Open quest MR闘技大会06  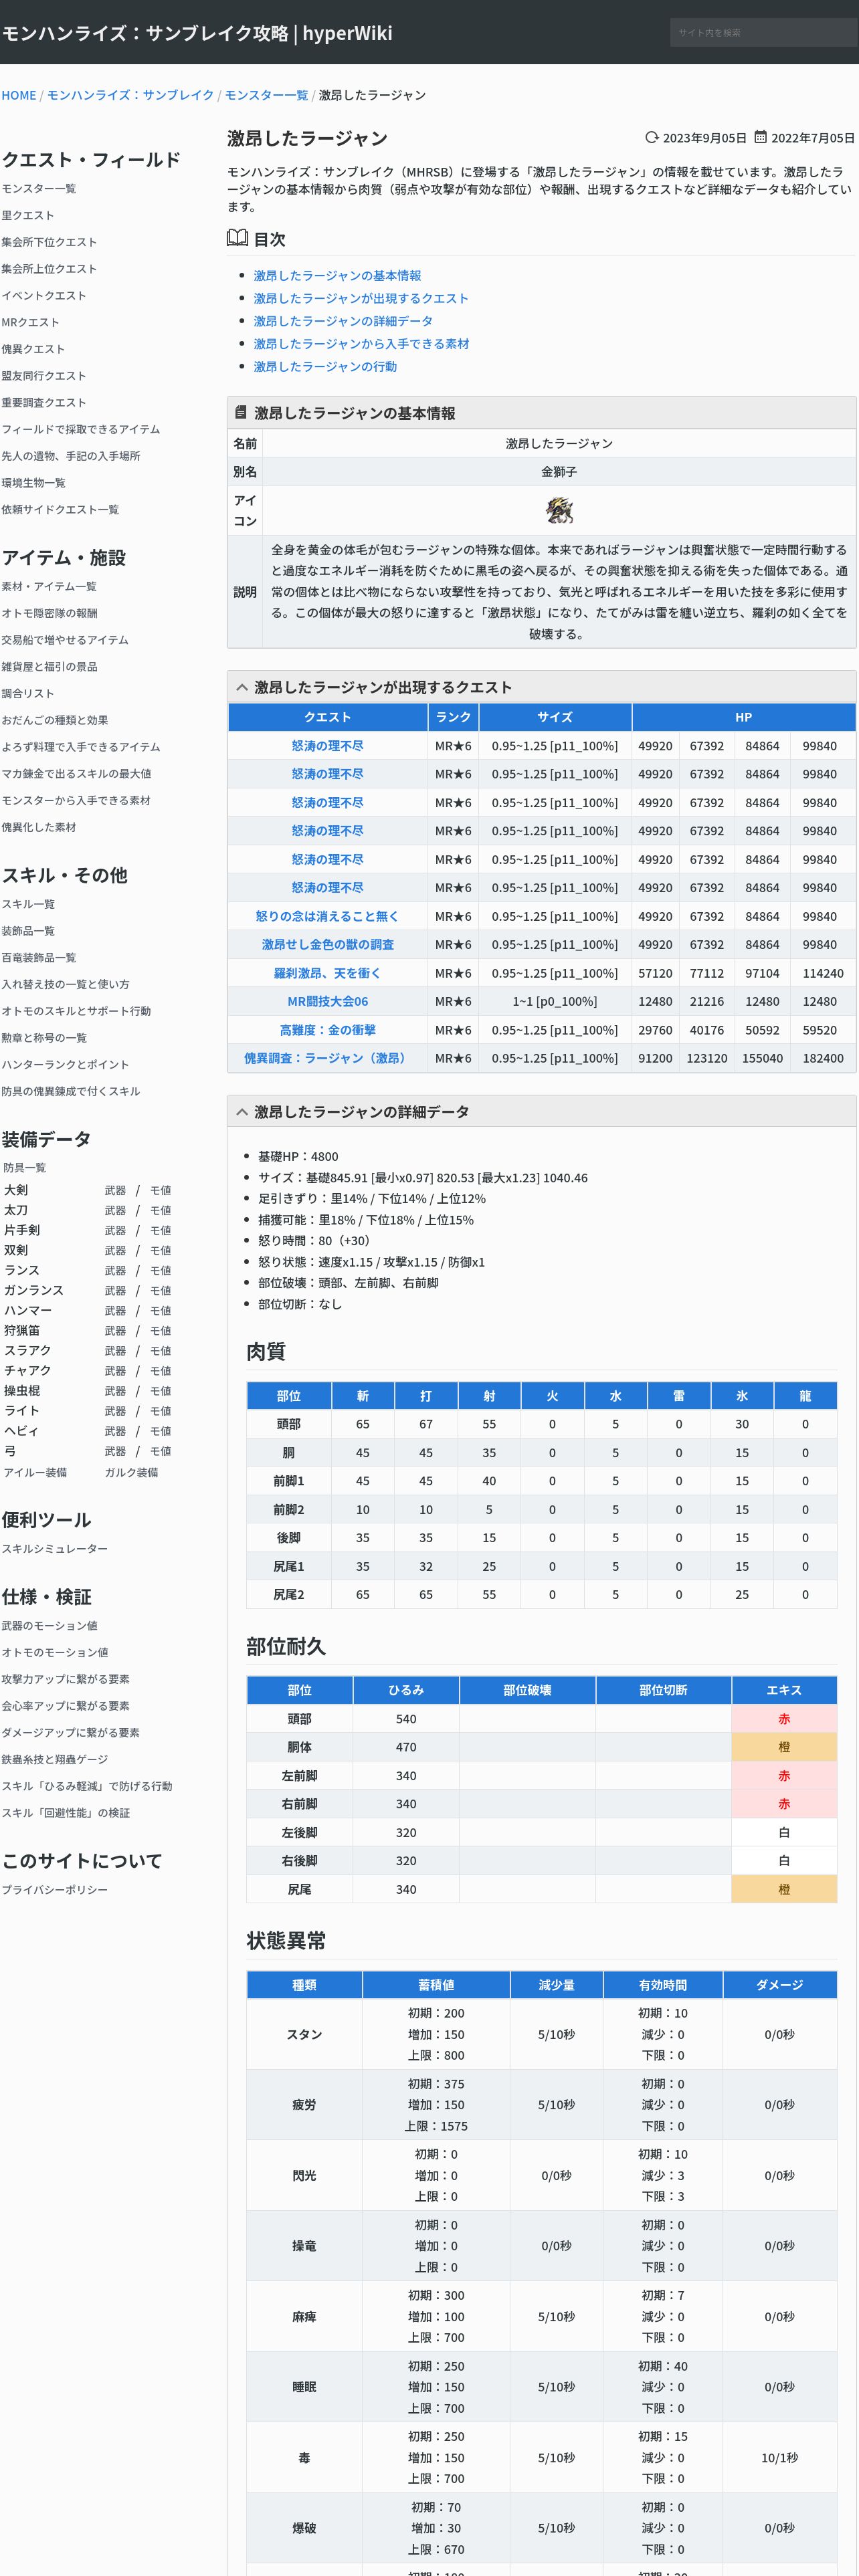tap(327, 1001)
